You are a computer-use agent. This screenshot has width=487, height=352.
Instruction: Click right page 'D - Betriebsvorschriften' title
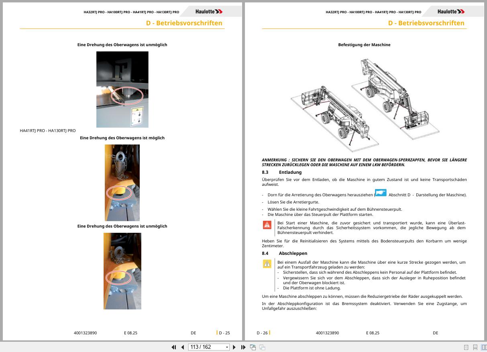tap(426, 23)
